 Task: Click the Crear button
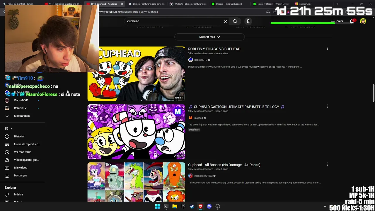[337, 21]
